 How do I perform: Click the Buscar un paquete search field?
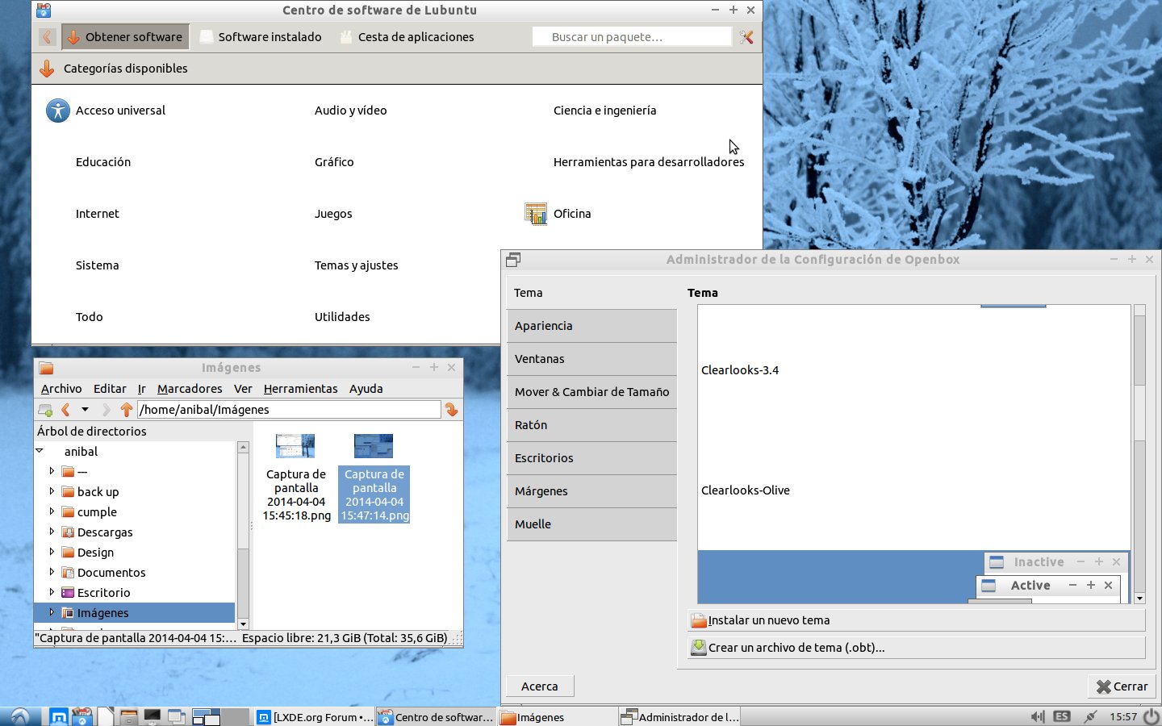632,37
